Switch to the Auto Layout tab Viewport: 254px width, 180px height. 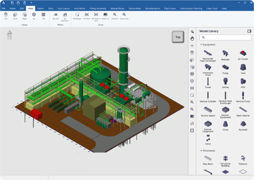(64, 8)
